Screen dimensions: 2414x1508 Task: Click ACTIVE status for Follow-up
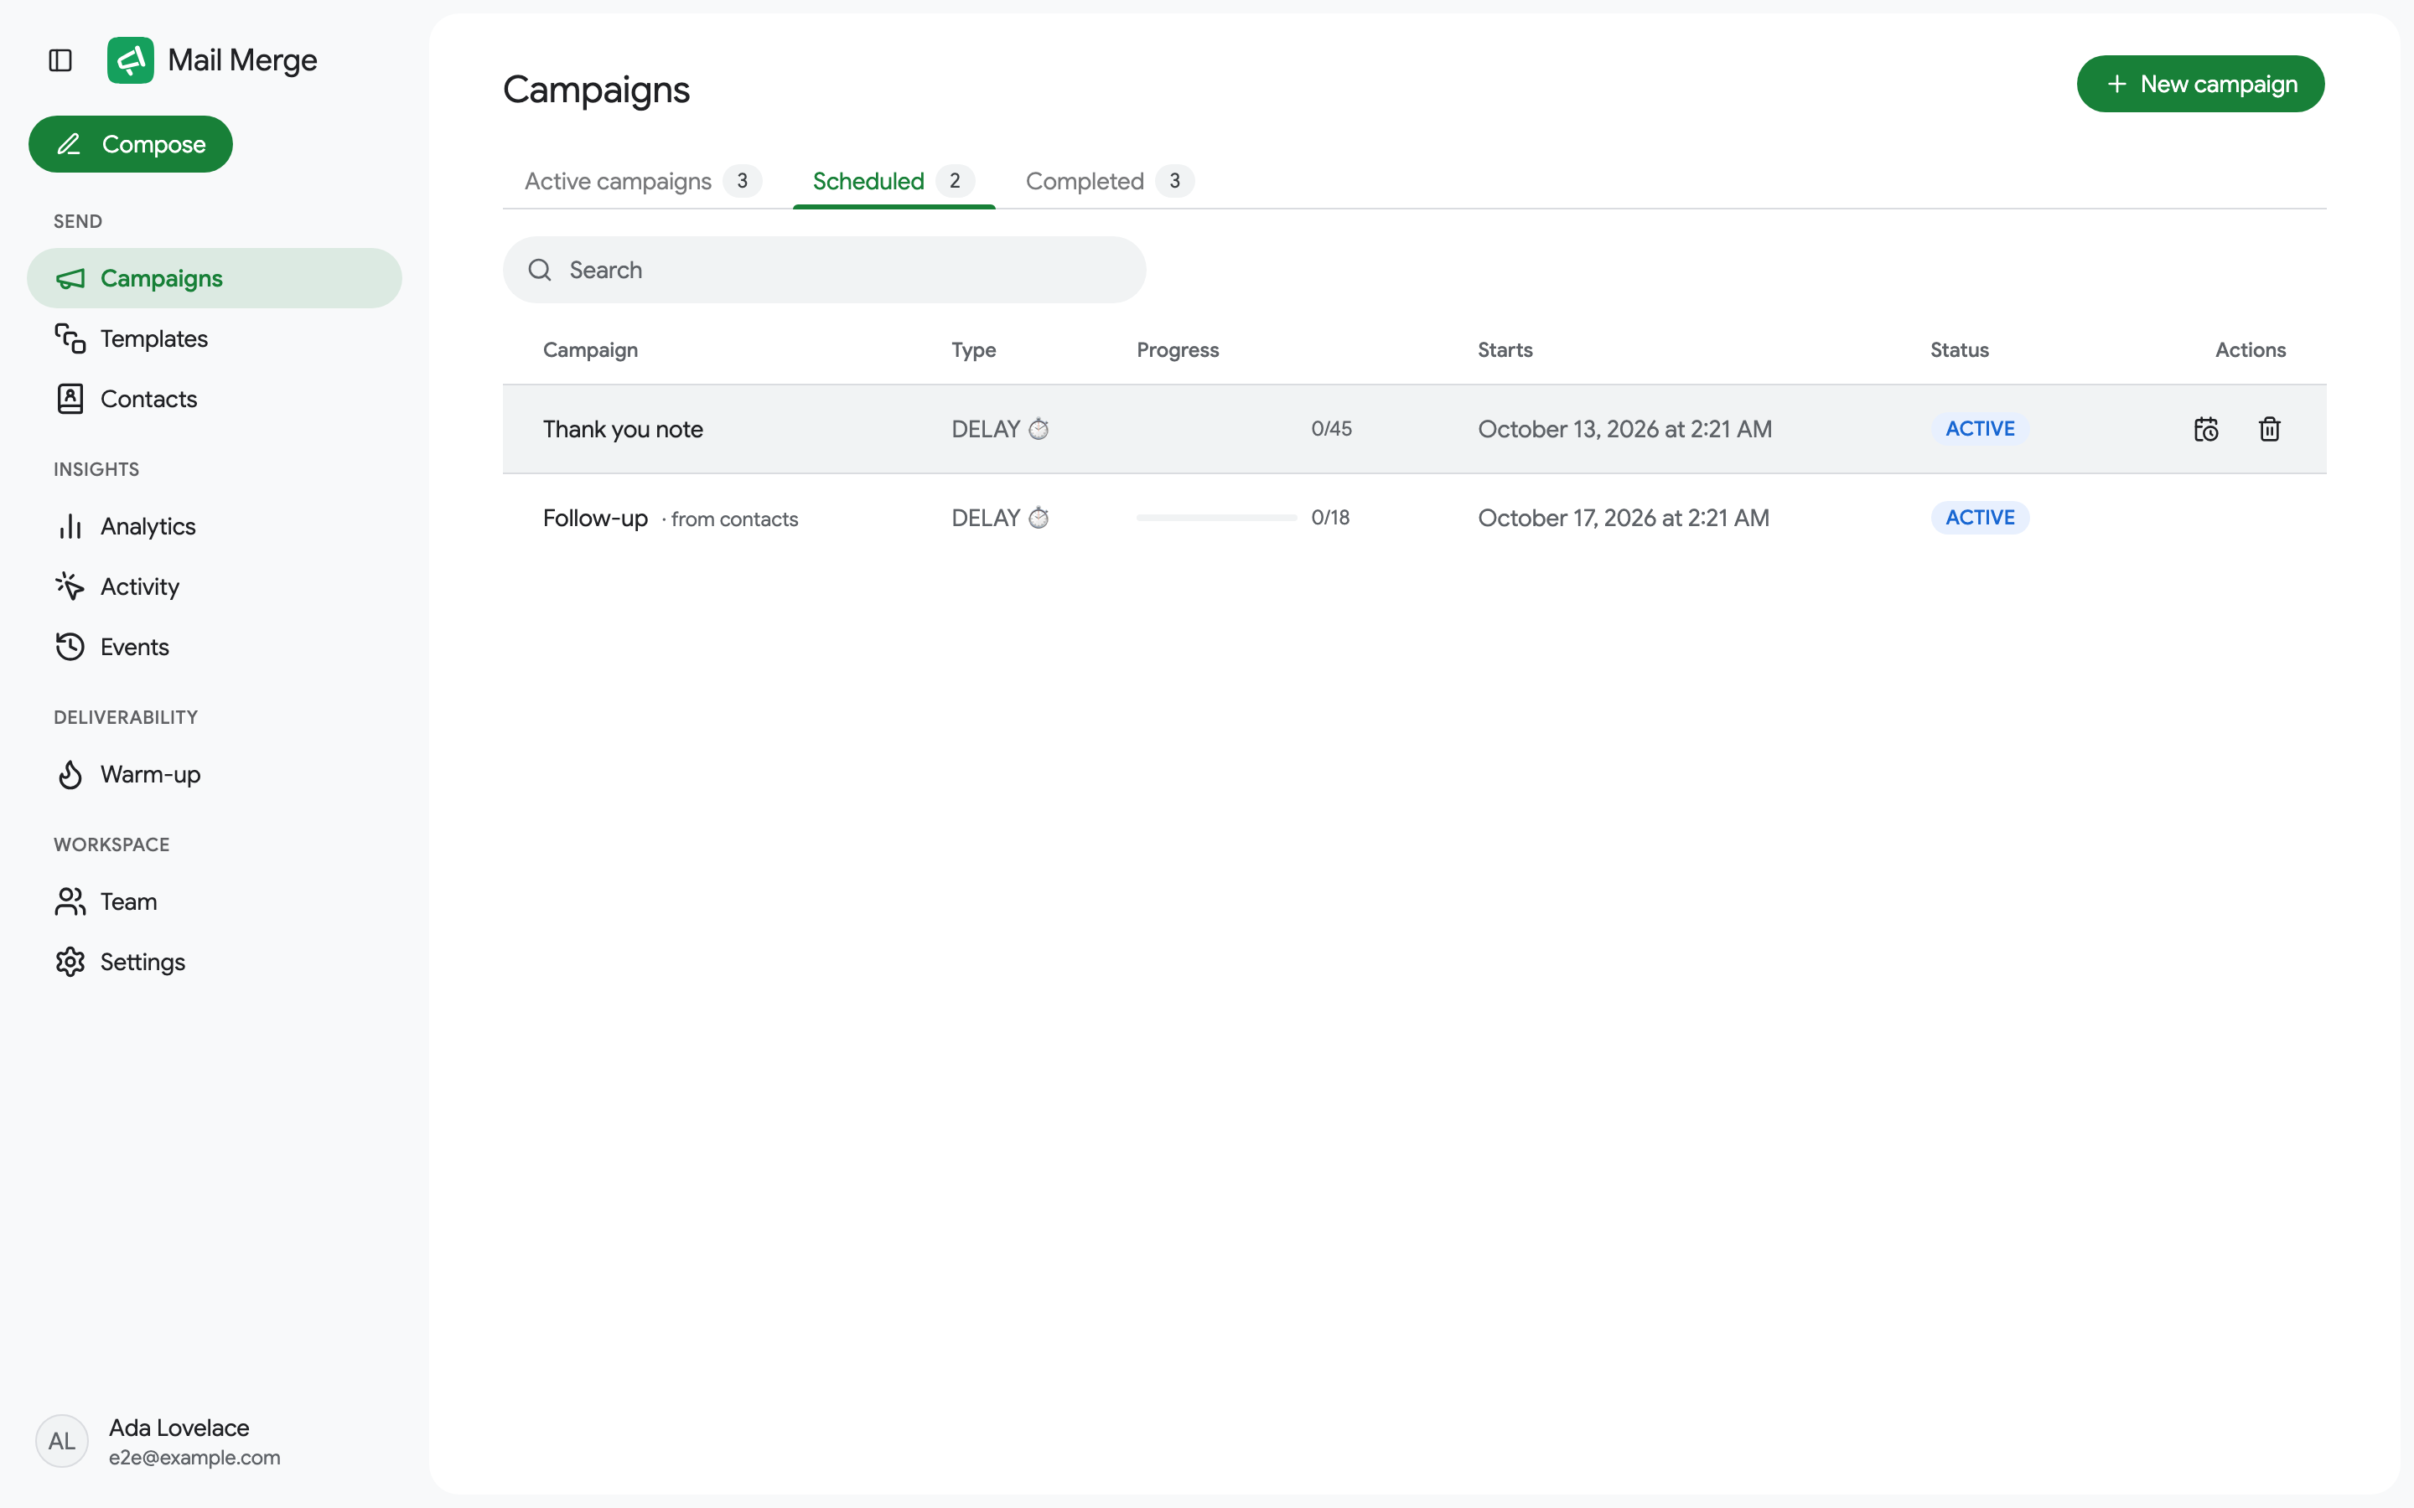pyautogui.click(x=1979, y=518)
